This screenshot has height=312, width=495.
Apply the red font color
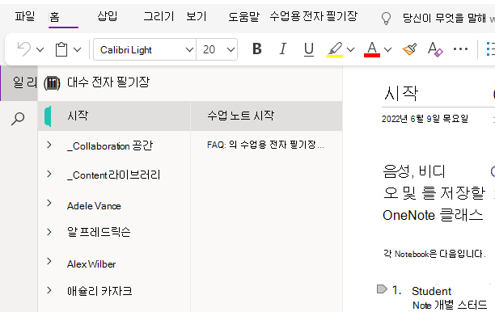(372, 49)
